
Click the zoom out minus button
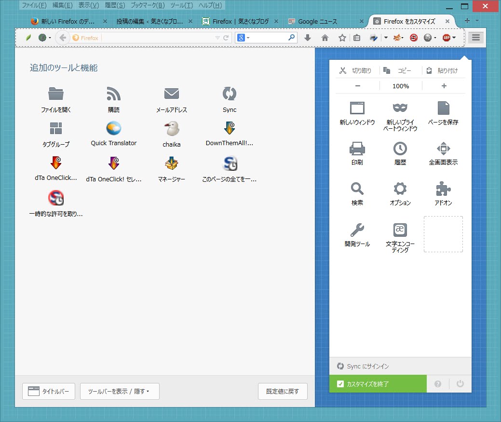tap(358, 86)
